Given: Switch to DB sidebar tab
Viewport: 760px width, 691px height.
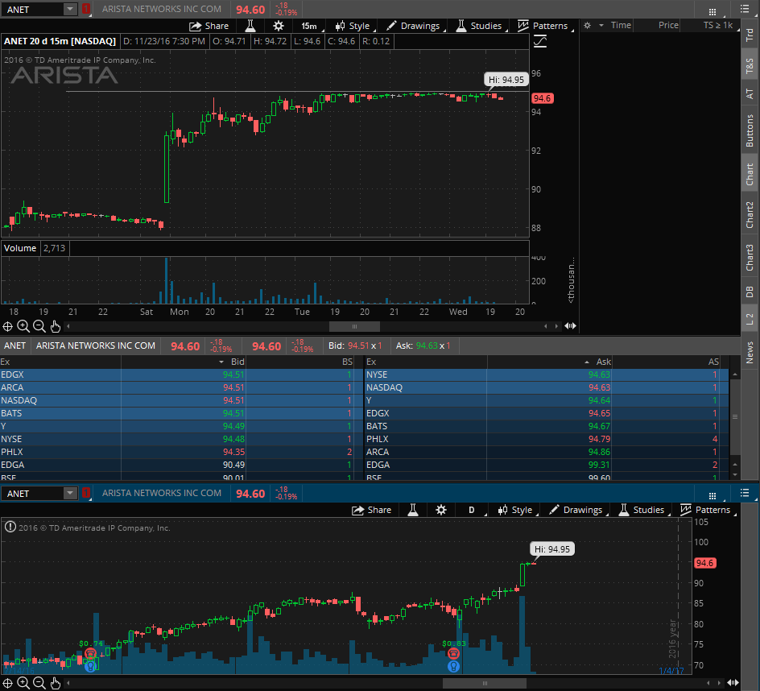Looking at the screenshot, I should click(750, 292).
